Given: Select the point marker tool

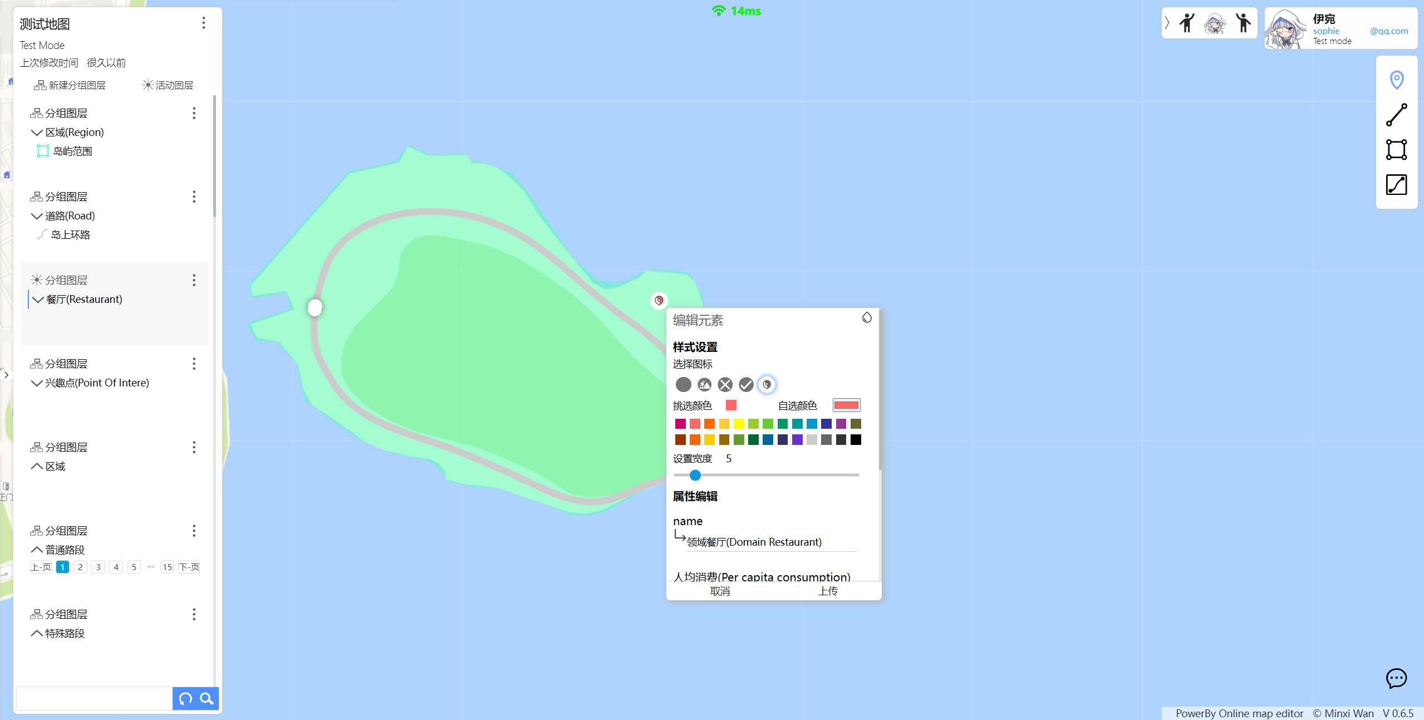Looking at the screenshot, I should click(x=1396, y=80).
